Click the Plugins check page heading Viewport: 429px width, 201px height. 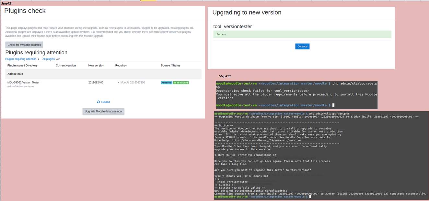pyautogui.click(x=25, y=11)
